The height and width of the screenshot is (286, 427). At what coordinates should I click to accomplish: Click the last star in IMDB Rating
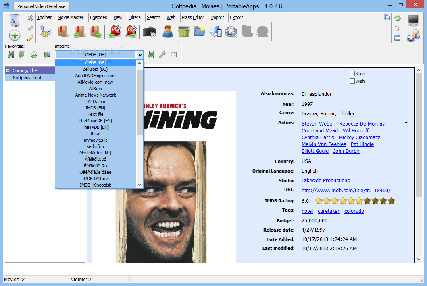point(392,201)
